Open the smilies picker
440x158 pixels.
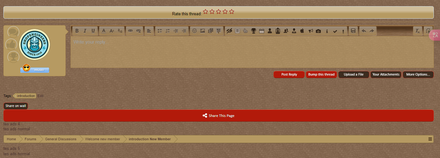[194, 31]
